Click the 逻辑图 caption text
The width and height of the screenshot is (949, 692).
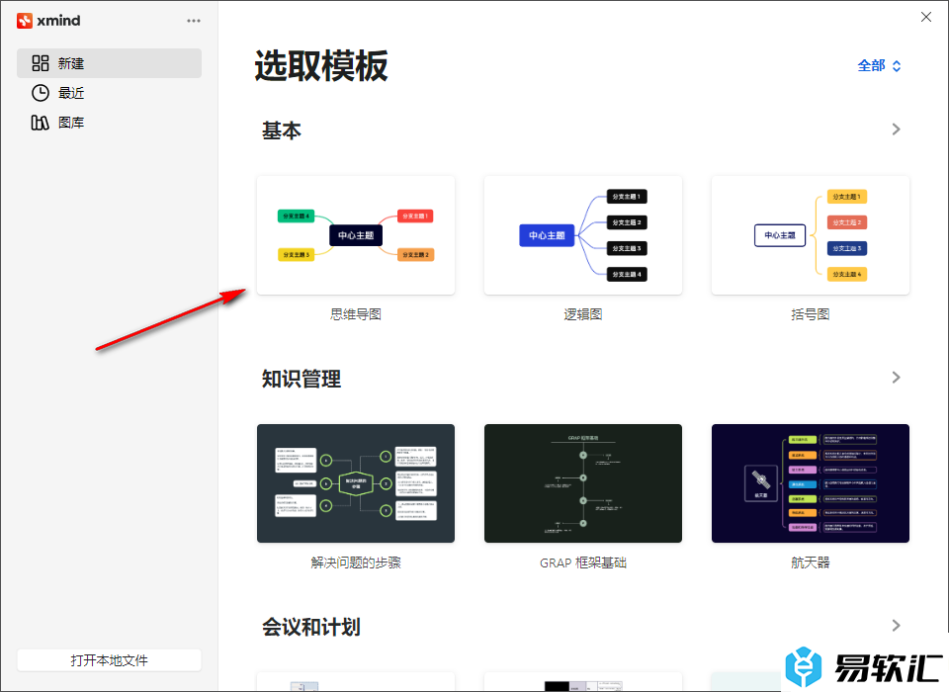click(x=583, y=314)
